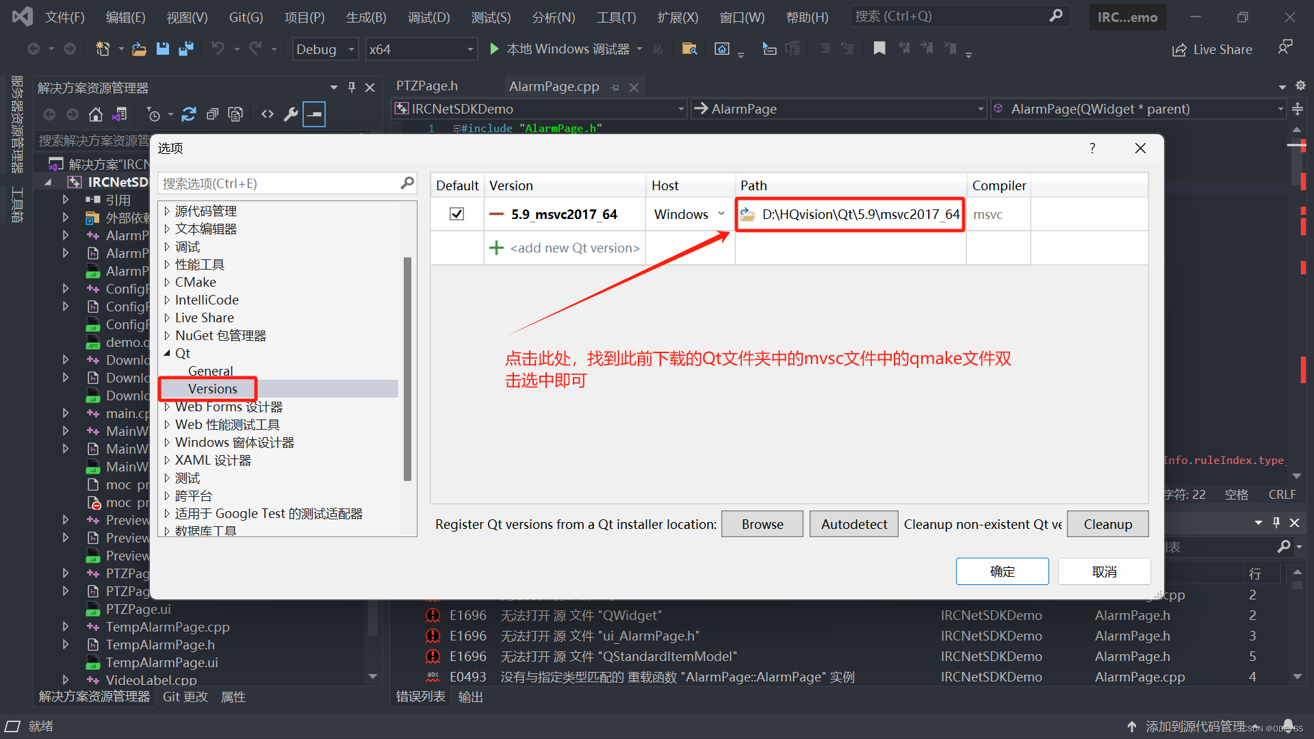This screenshot has width=1314, height=739.
Task: Switch to the Git 更改 tab
Action: [185, 697]
